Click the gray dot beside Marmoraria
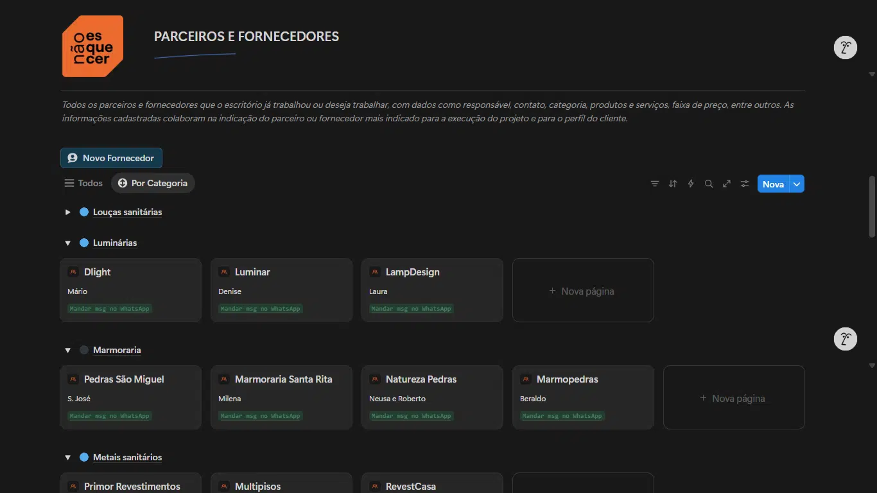Screen dimensions: 877x493 [x=84, y=350]
